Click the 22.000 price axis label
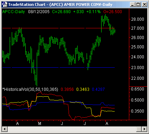The image size is (149, 134). pos(138,78)
